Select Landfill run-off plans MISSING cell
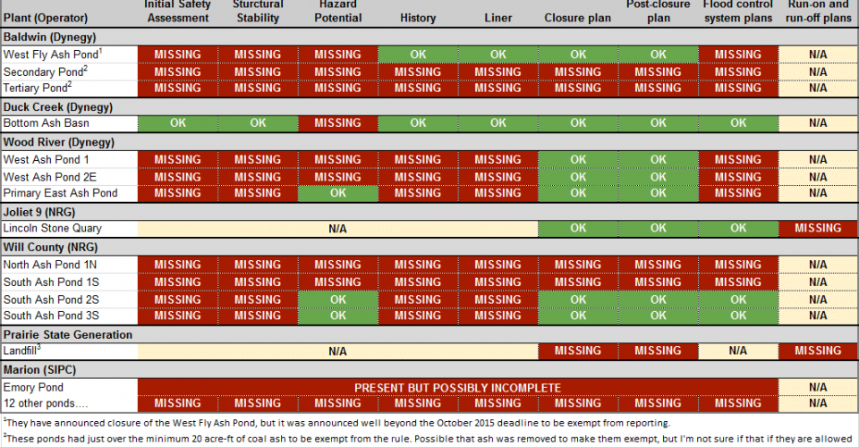Viewport: 859px width, 447px height. pos(818,350)
